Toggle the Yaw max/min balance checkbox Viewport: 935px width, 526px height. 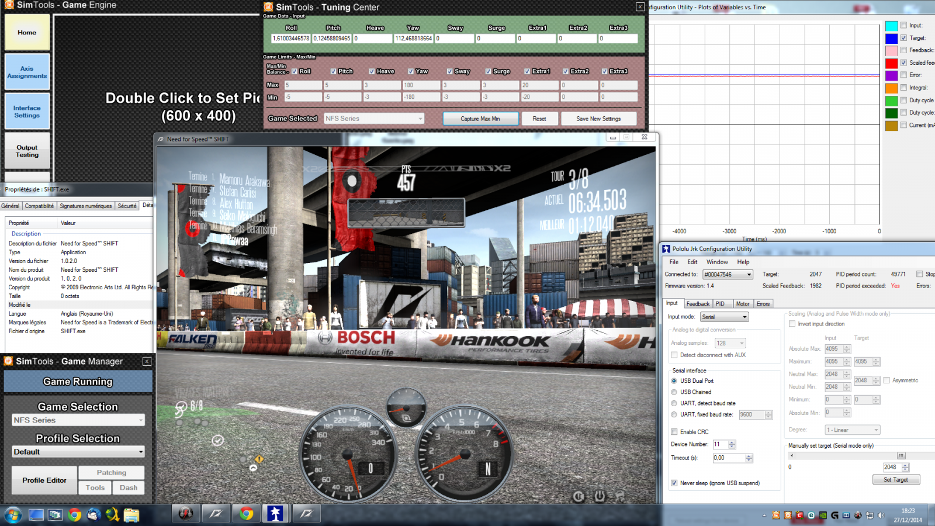(411, 71)
